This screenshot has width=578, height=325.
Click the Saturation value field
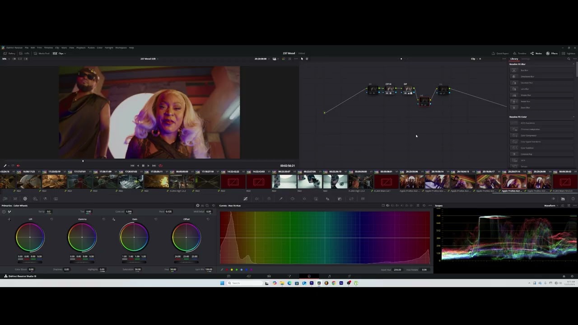pos(137,269)
